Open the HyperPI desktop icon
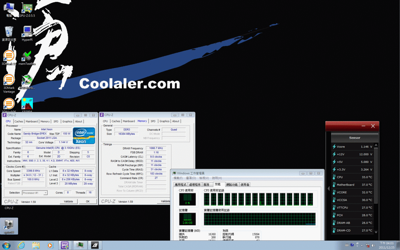 [x=27, y=33]
